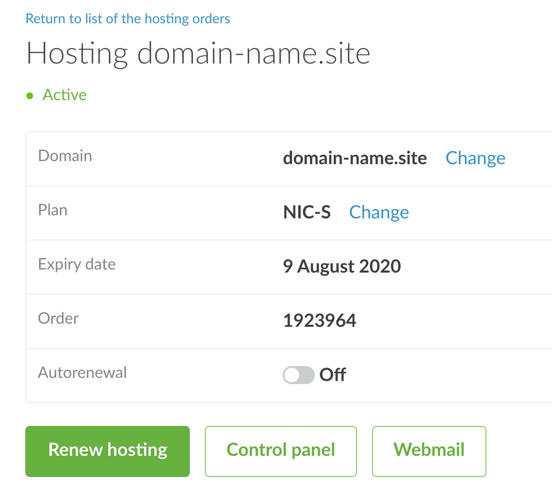Screen dimensions: 552x492
Task: Click the Order row label
Action: pyautogui.click(x=58, y=319)
